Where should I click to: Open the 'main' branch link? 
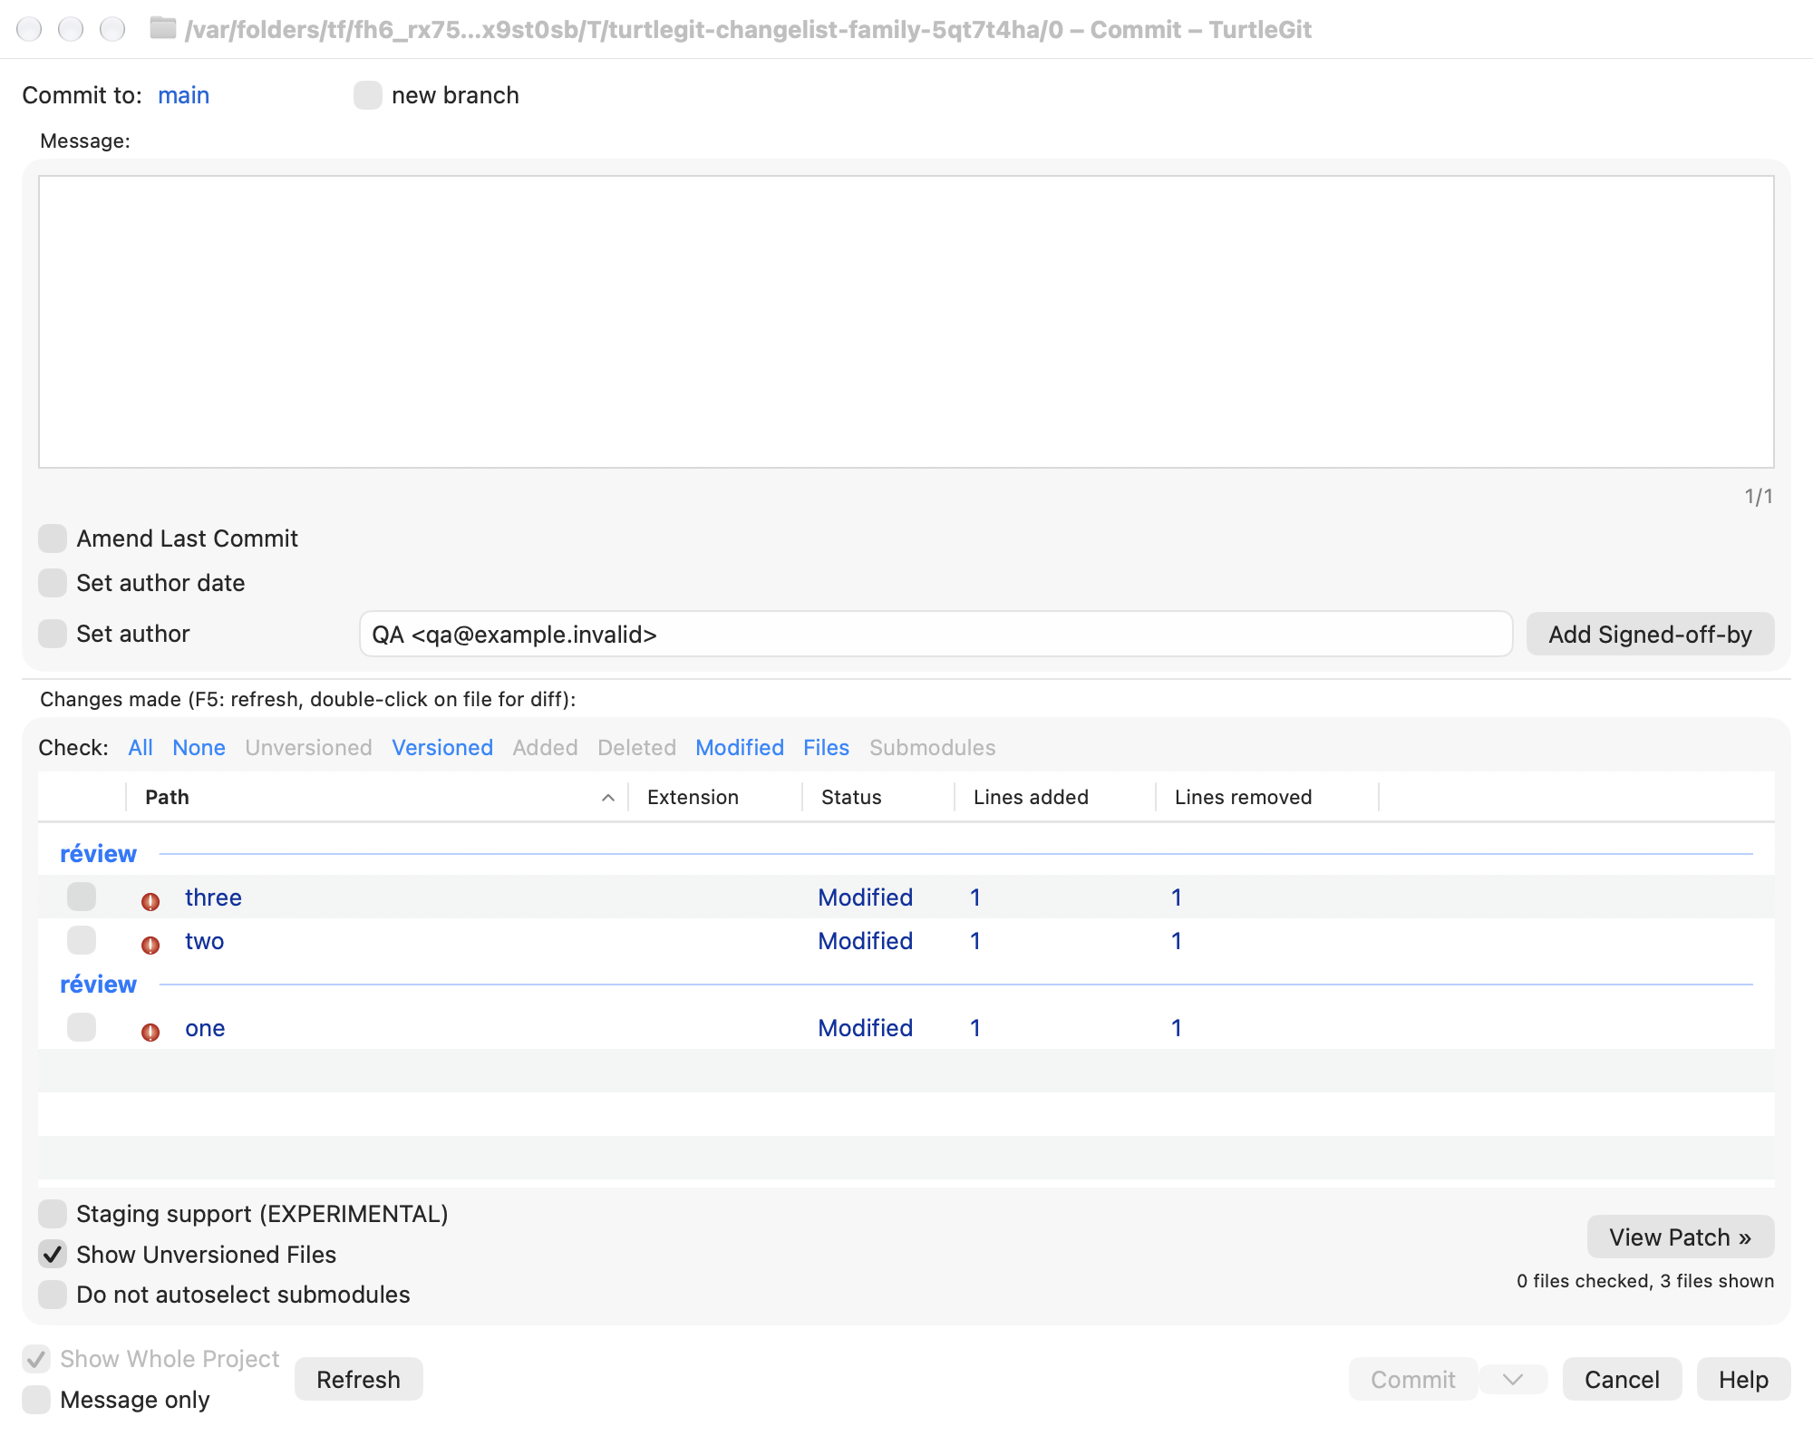[183, 95]
